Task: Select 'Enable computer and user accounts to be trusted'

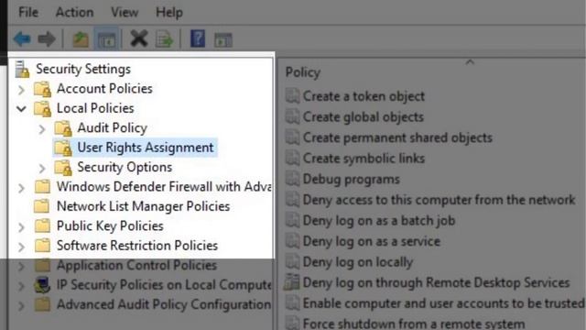Action: tap(443, 303)
